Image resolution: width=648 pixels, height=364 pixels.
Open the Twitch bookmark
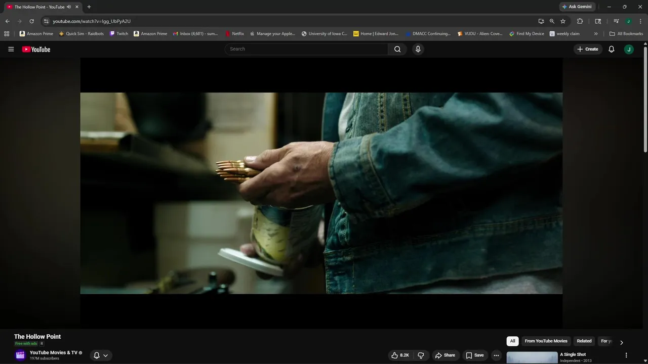(119, 34)
